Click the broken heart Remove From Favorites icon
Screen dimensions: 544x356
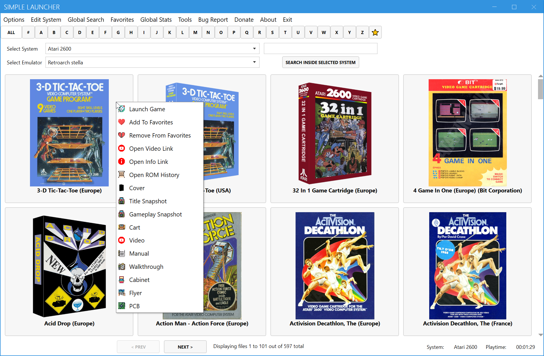122,135
